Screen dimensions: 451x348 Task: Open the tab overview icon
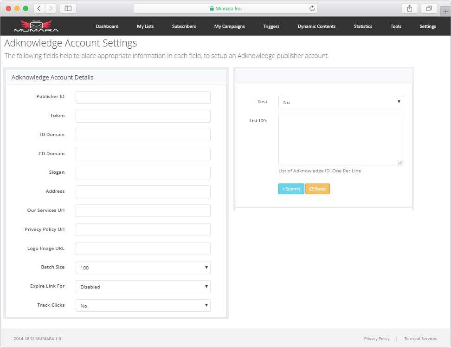pos(428,8)
